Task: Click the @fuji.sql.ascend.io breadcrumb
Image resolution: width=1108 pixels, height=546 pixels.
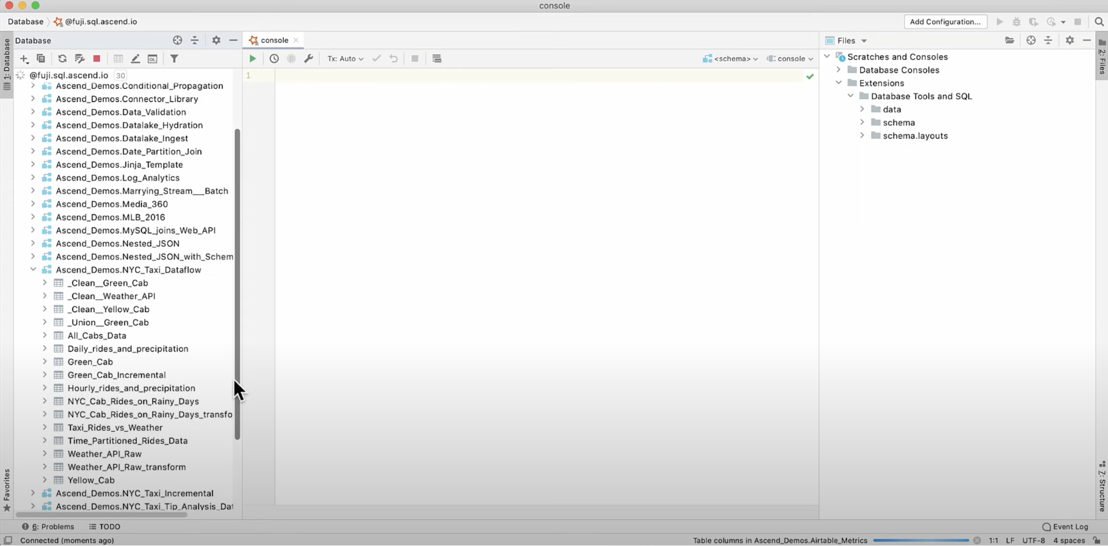Action: 95,22
